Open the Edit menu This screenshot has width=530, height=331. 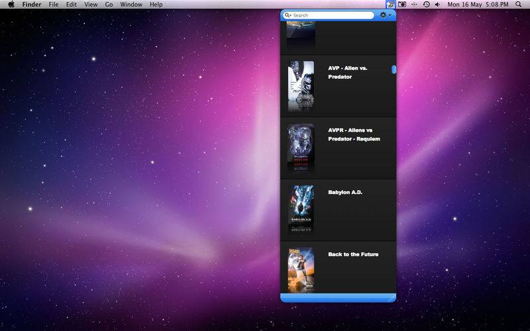(72, 5)
